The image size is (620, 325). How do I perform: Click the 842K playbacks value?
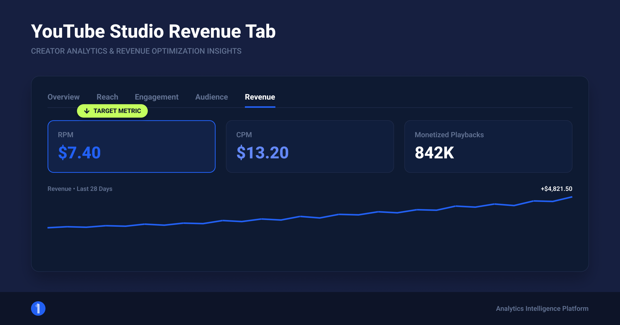coord(434,153)
